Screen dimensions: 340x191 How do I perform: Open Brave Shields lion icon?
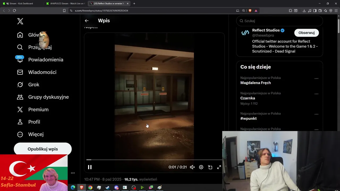tap(250, 11)
